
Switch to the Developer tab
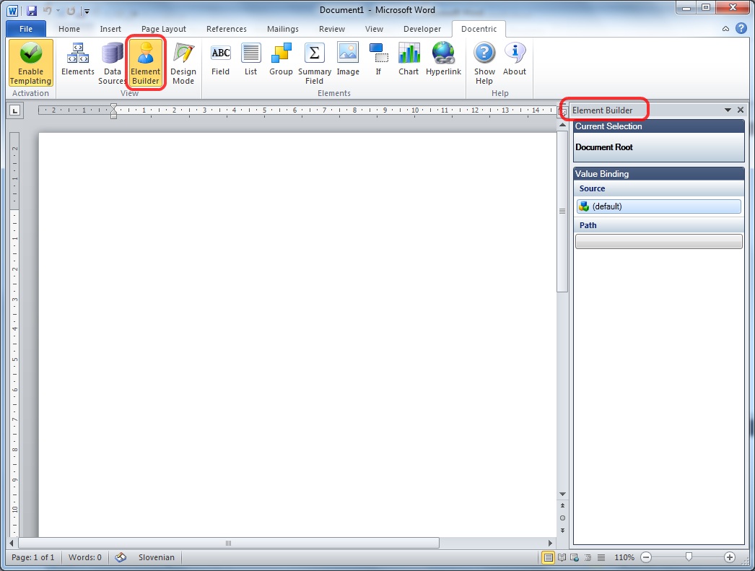tap(422, 29)
